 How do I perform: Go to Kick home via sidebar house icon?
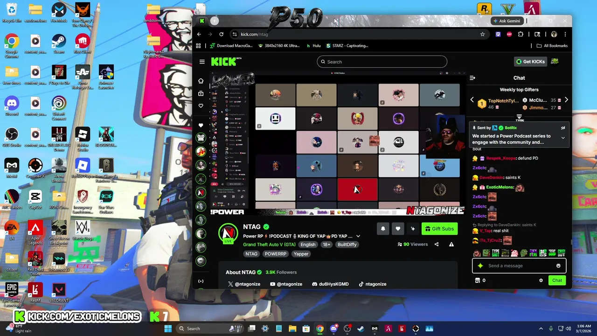tap(201, 81)
